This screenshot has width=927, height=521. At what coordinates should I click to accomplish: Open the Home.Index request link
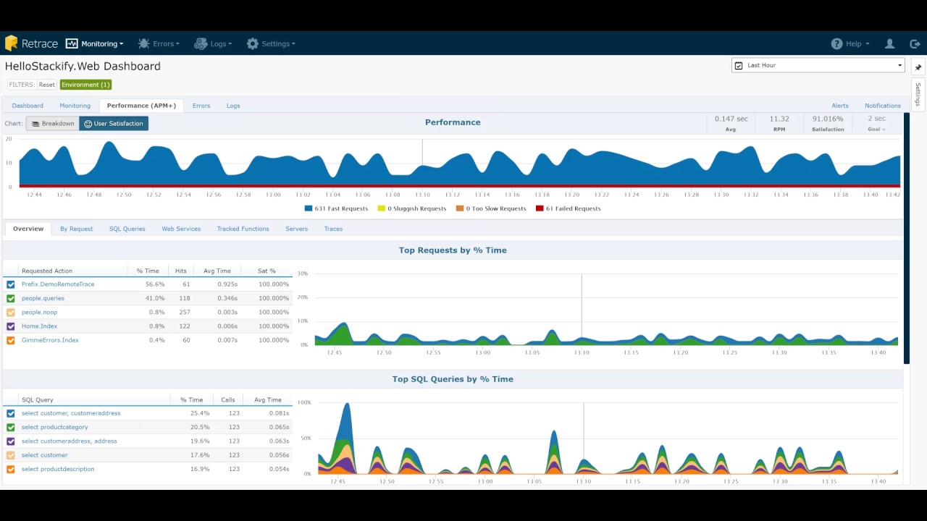click(x=39, y=326)
